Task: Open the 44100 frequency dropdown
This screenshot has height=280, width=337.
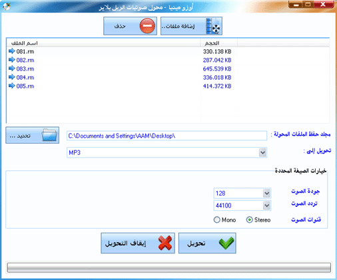Action: click(x=266, y=206)
